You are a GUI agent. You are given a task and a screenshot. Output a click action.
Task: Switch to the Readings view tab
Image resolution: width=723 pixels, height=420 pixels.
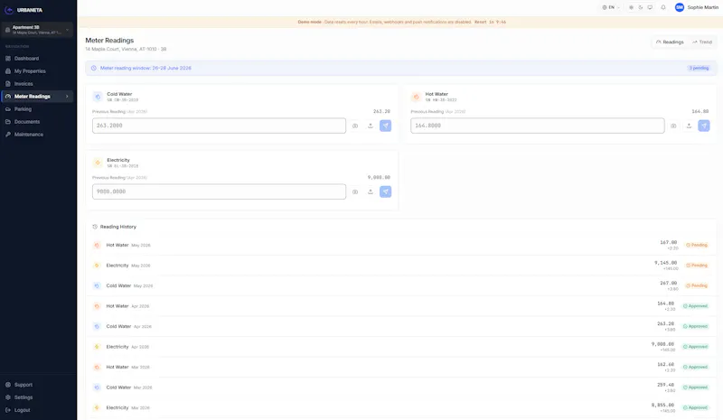click(x=670, y=42)
